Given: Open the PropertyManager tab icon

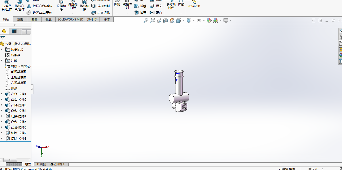Looking at the screenshot, I should point(14,31).
